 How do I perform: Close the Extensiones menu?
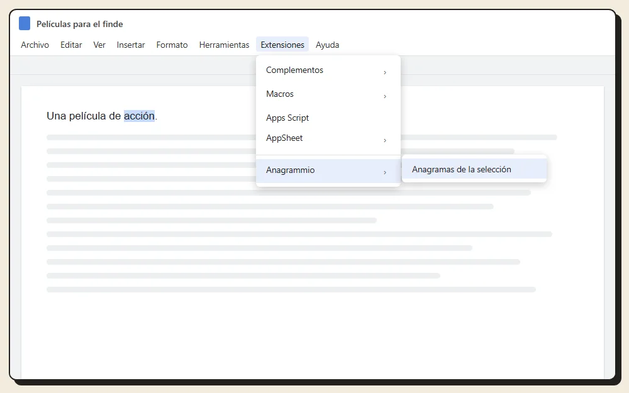[x=282, y=45]
